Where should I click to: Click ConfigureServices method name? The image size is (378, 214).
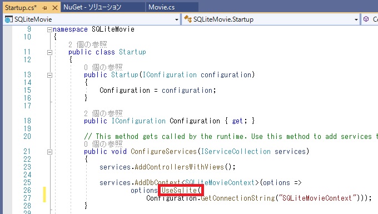pos(163,151)
